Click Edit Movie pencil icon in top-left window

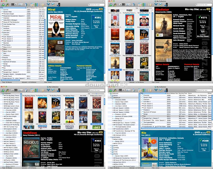coord(7,5)
